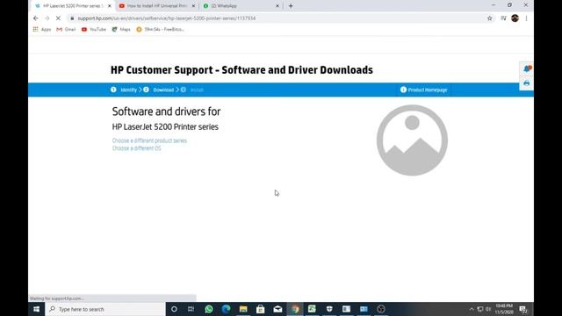Go back using browser back arrow
This screenshot has height=316, width=562.
35,18
